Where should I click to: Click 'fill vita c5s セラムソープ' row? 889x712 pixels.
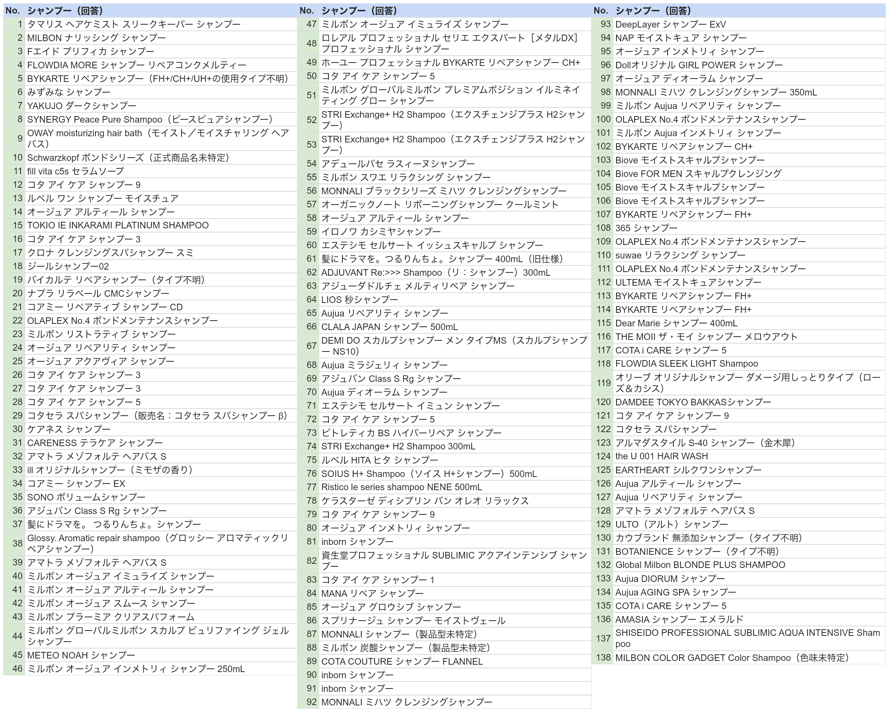pos(161,171)
